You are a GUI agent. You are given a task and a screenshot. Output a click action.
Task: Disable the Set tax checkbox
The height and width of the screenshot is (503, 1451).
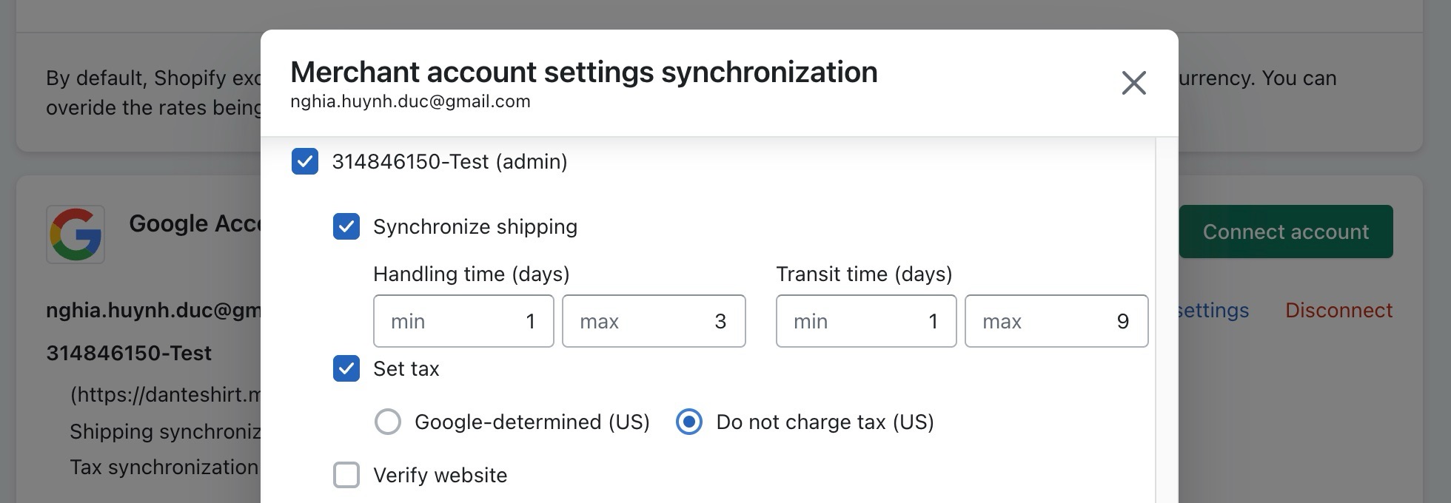tap(346, 368)
